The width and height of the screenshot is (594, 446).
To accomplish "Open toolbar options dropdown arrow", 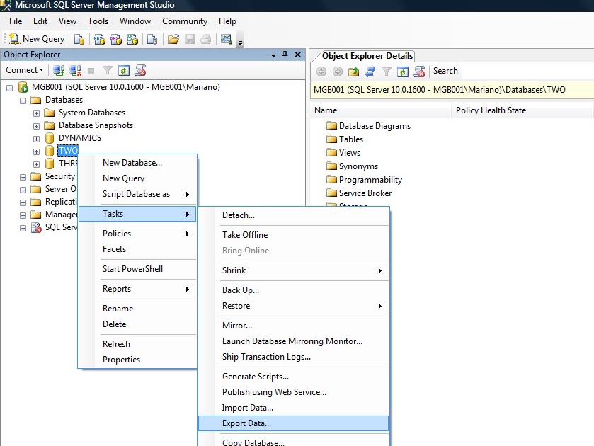I will point(240,42).
